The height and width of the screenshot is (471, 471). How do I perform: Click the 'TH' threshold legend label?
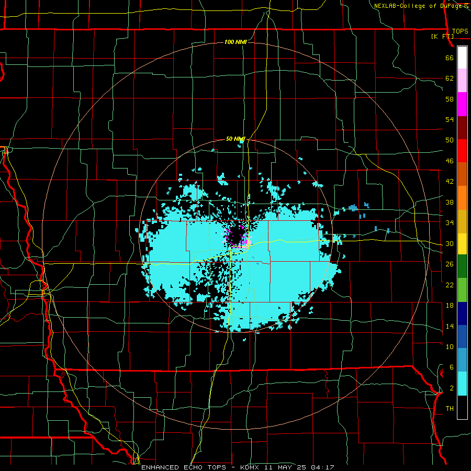(x=450, y=409)
